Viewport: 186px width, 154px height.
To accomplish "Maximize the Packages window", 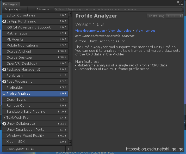I will pos(178,2).
